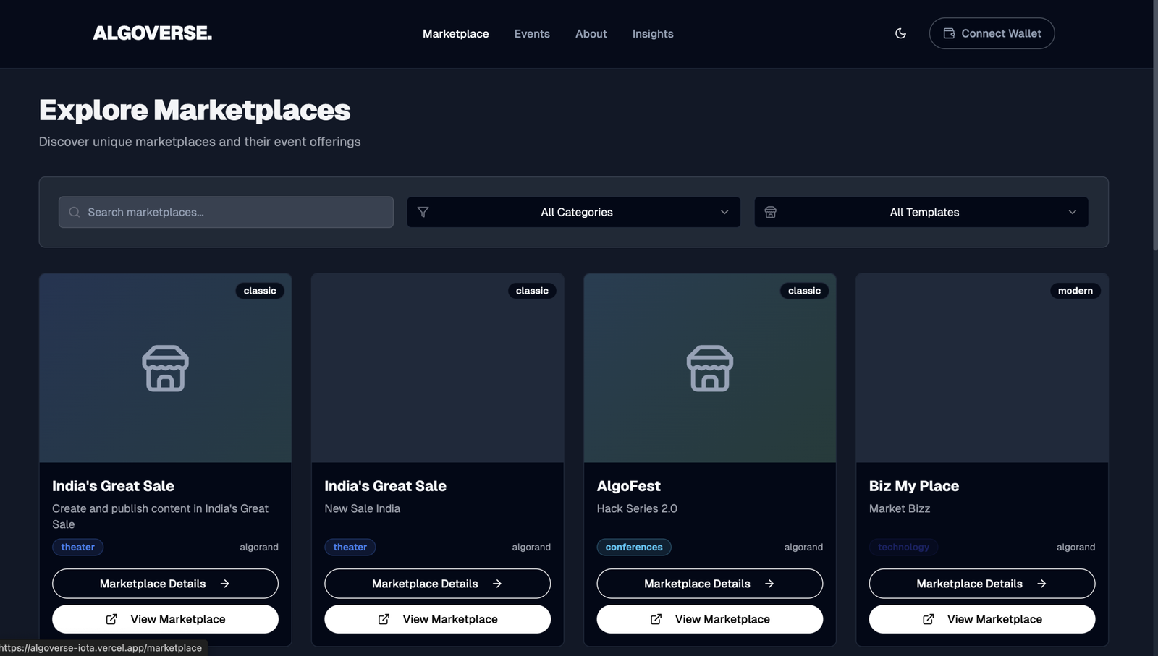Click the storefront icon on the first India's Great Sale card
The image size is (1158, 656).
pyautogui.click(x=165, y=368)
